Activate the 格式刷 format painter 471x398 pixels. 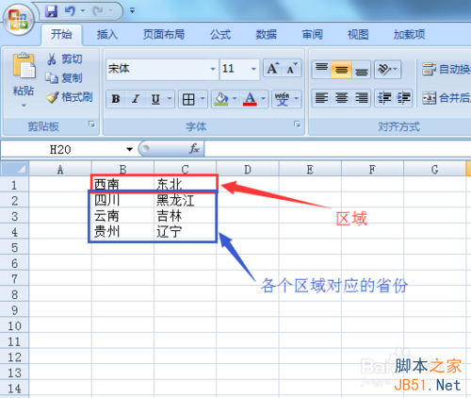tap(70, 97)
